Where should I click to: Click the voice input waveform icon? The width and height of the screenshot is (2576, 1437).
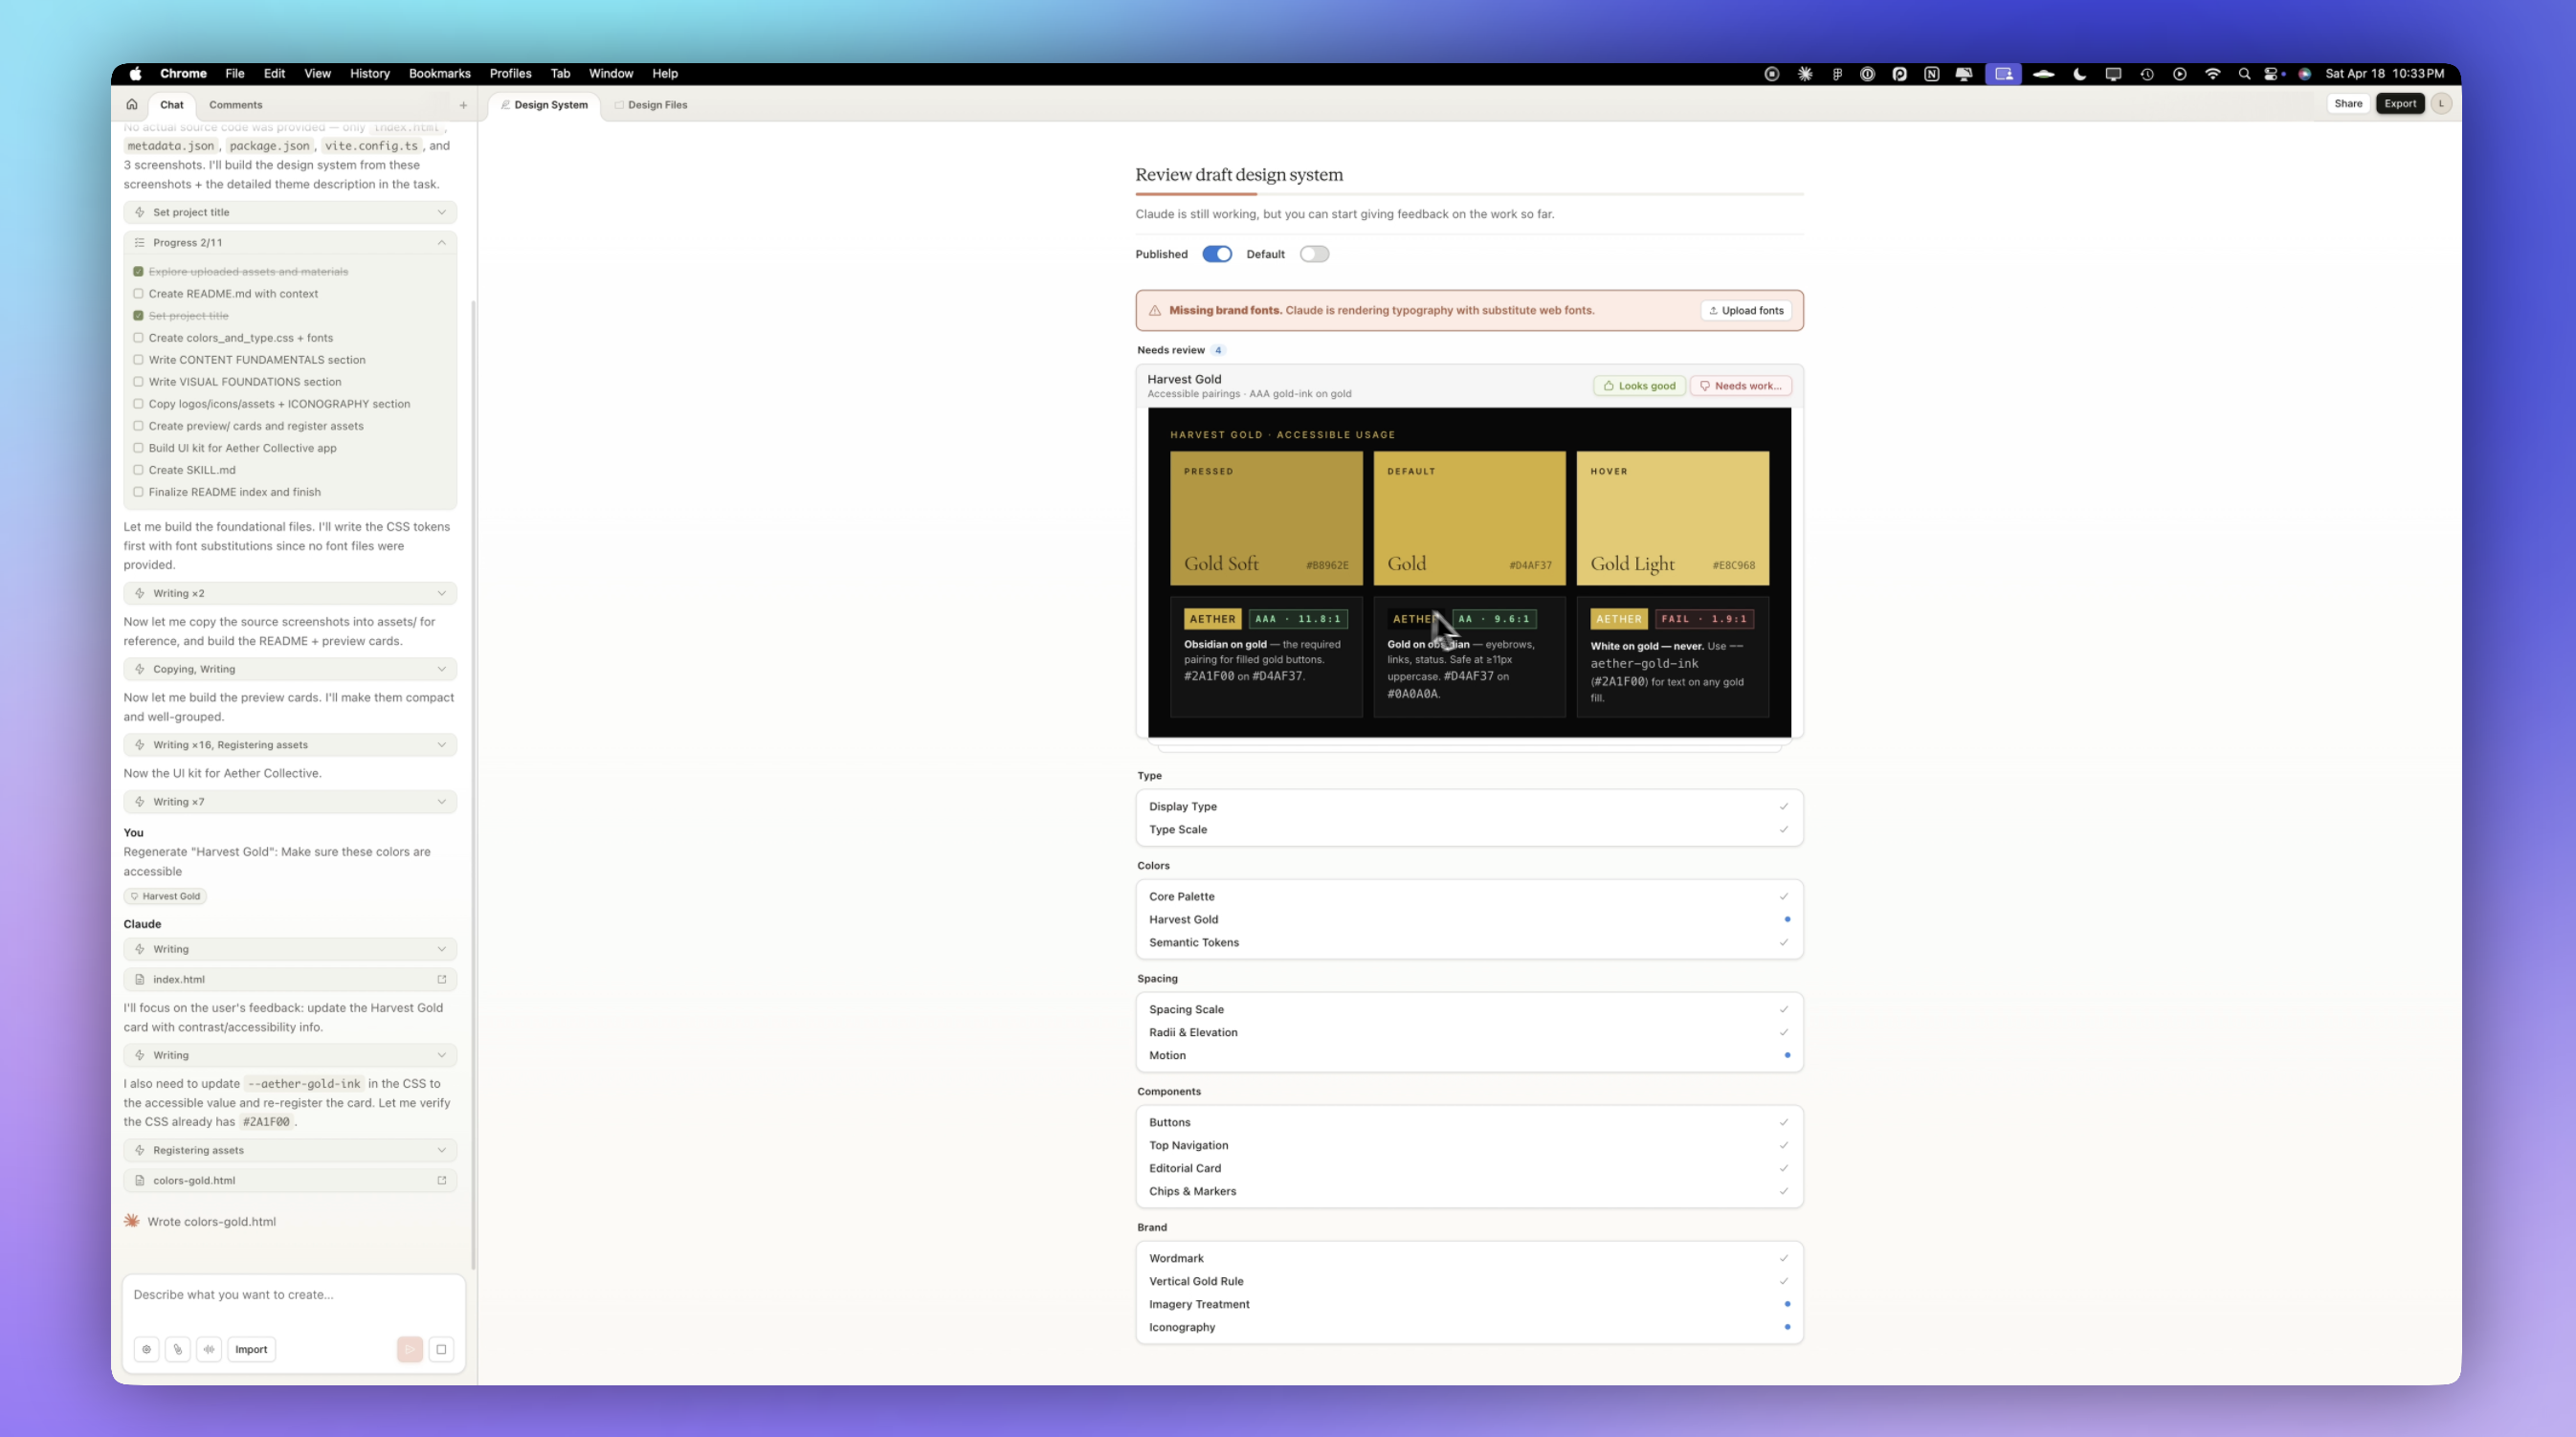point(209,1349)
